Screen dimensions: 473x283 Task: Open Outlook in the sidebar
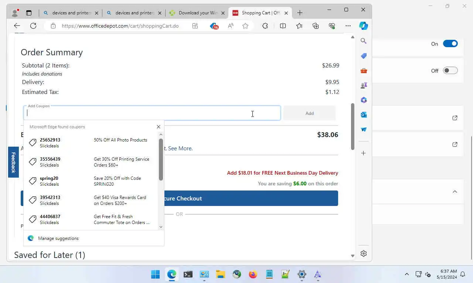364,115
